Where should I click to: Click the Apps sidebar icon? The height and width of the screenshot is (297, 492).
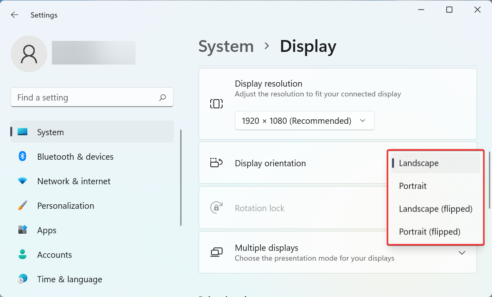coord(22,230)
